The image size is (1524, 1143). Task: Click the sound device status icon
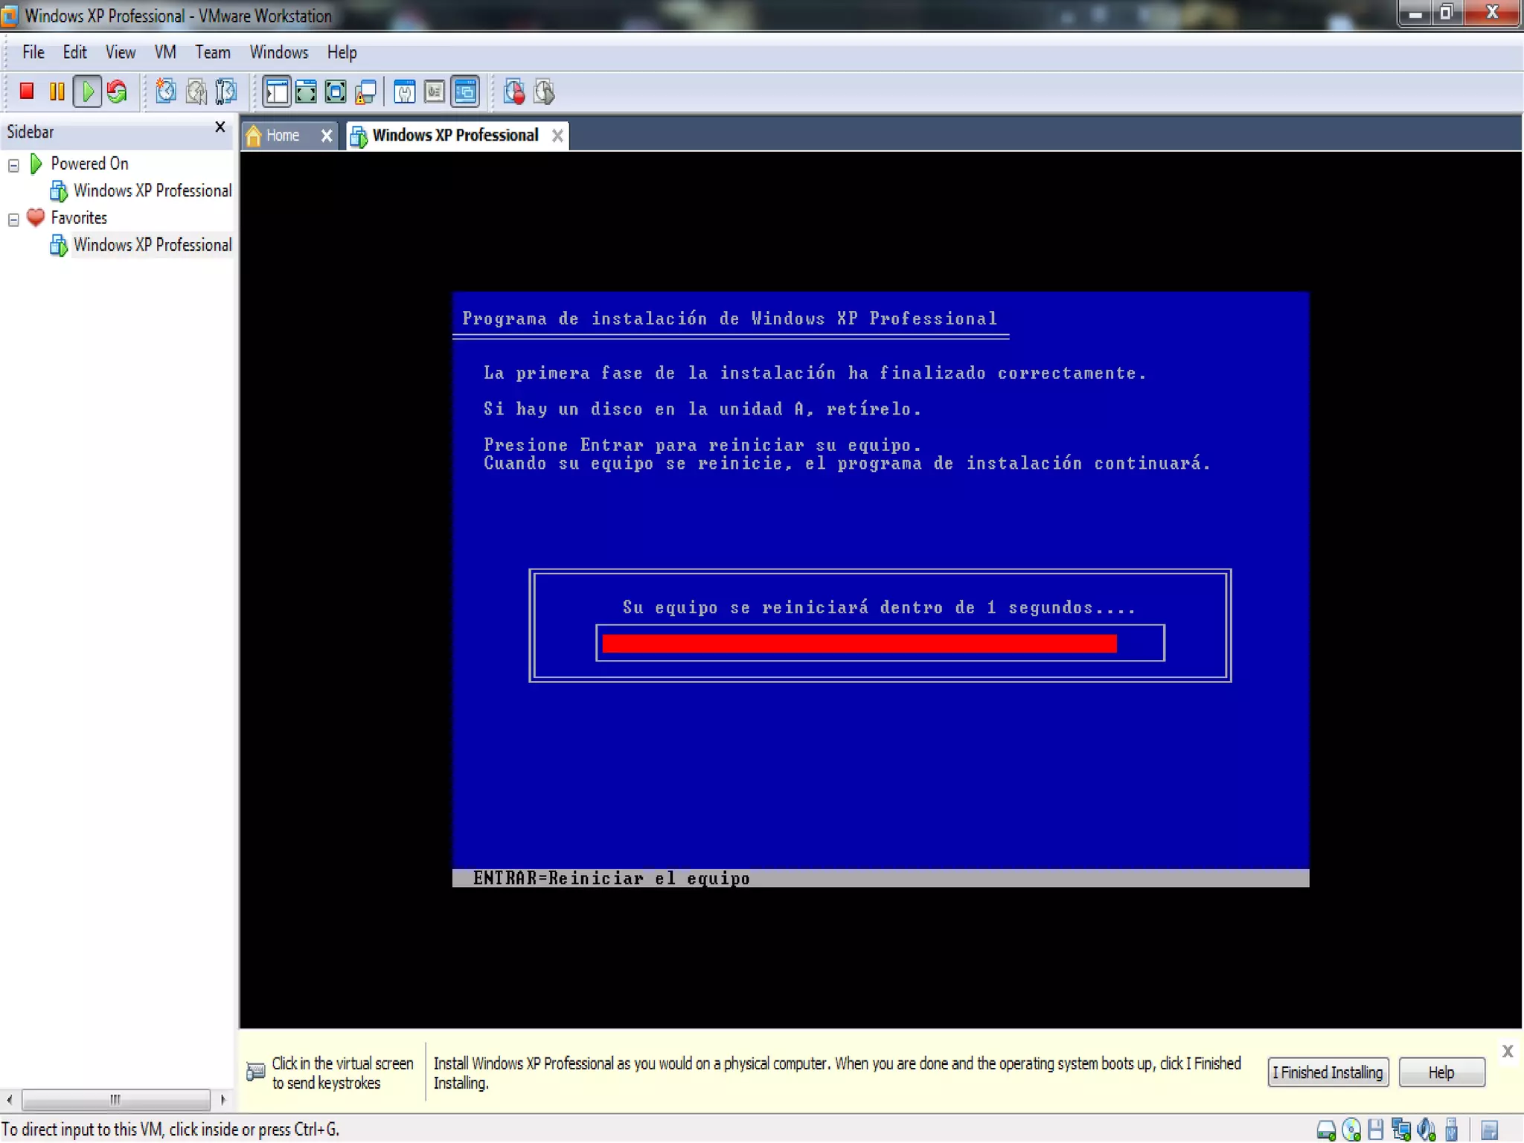point(1425,1130)
